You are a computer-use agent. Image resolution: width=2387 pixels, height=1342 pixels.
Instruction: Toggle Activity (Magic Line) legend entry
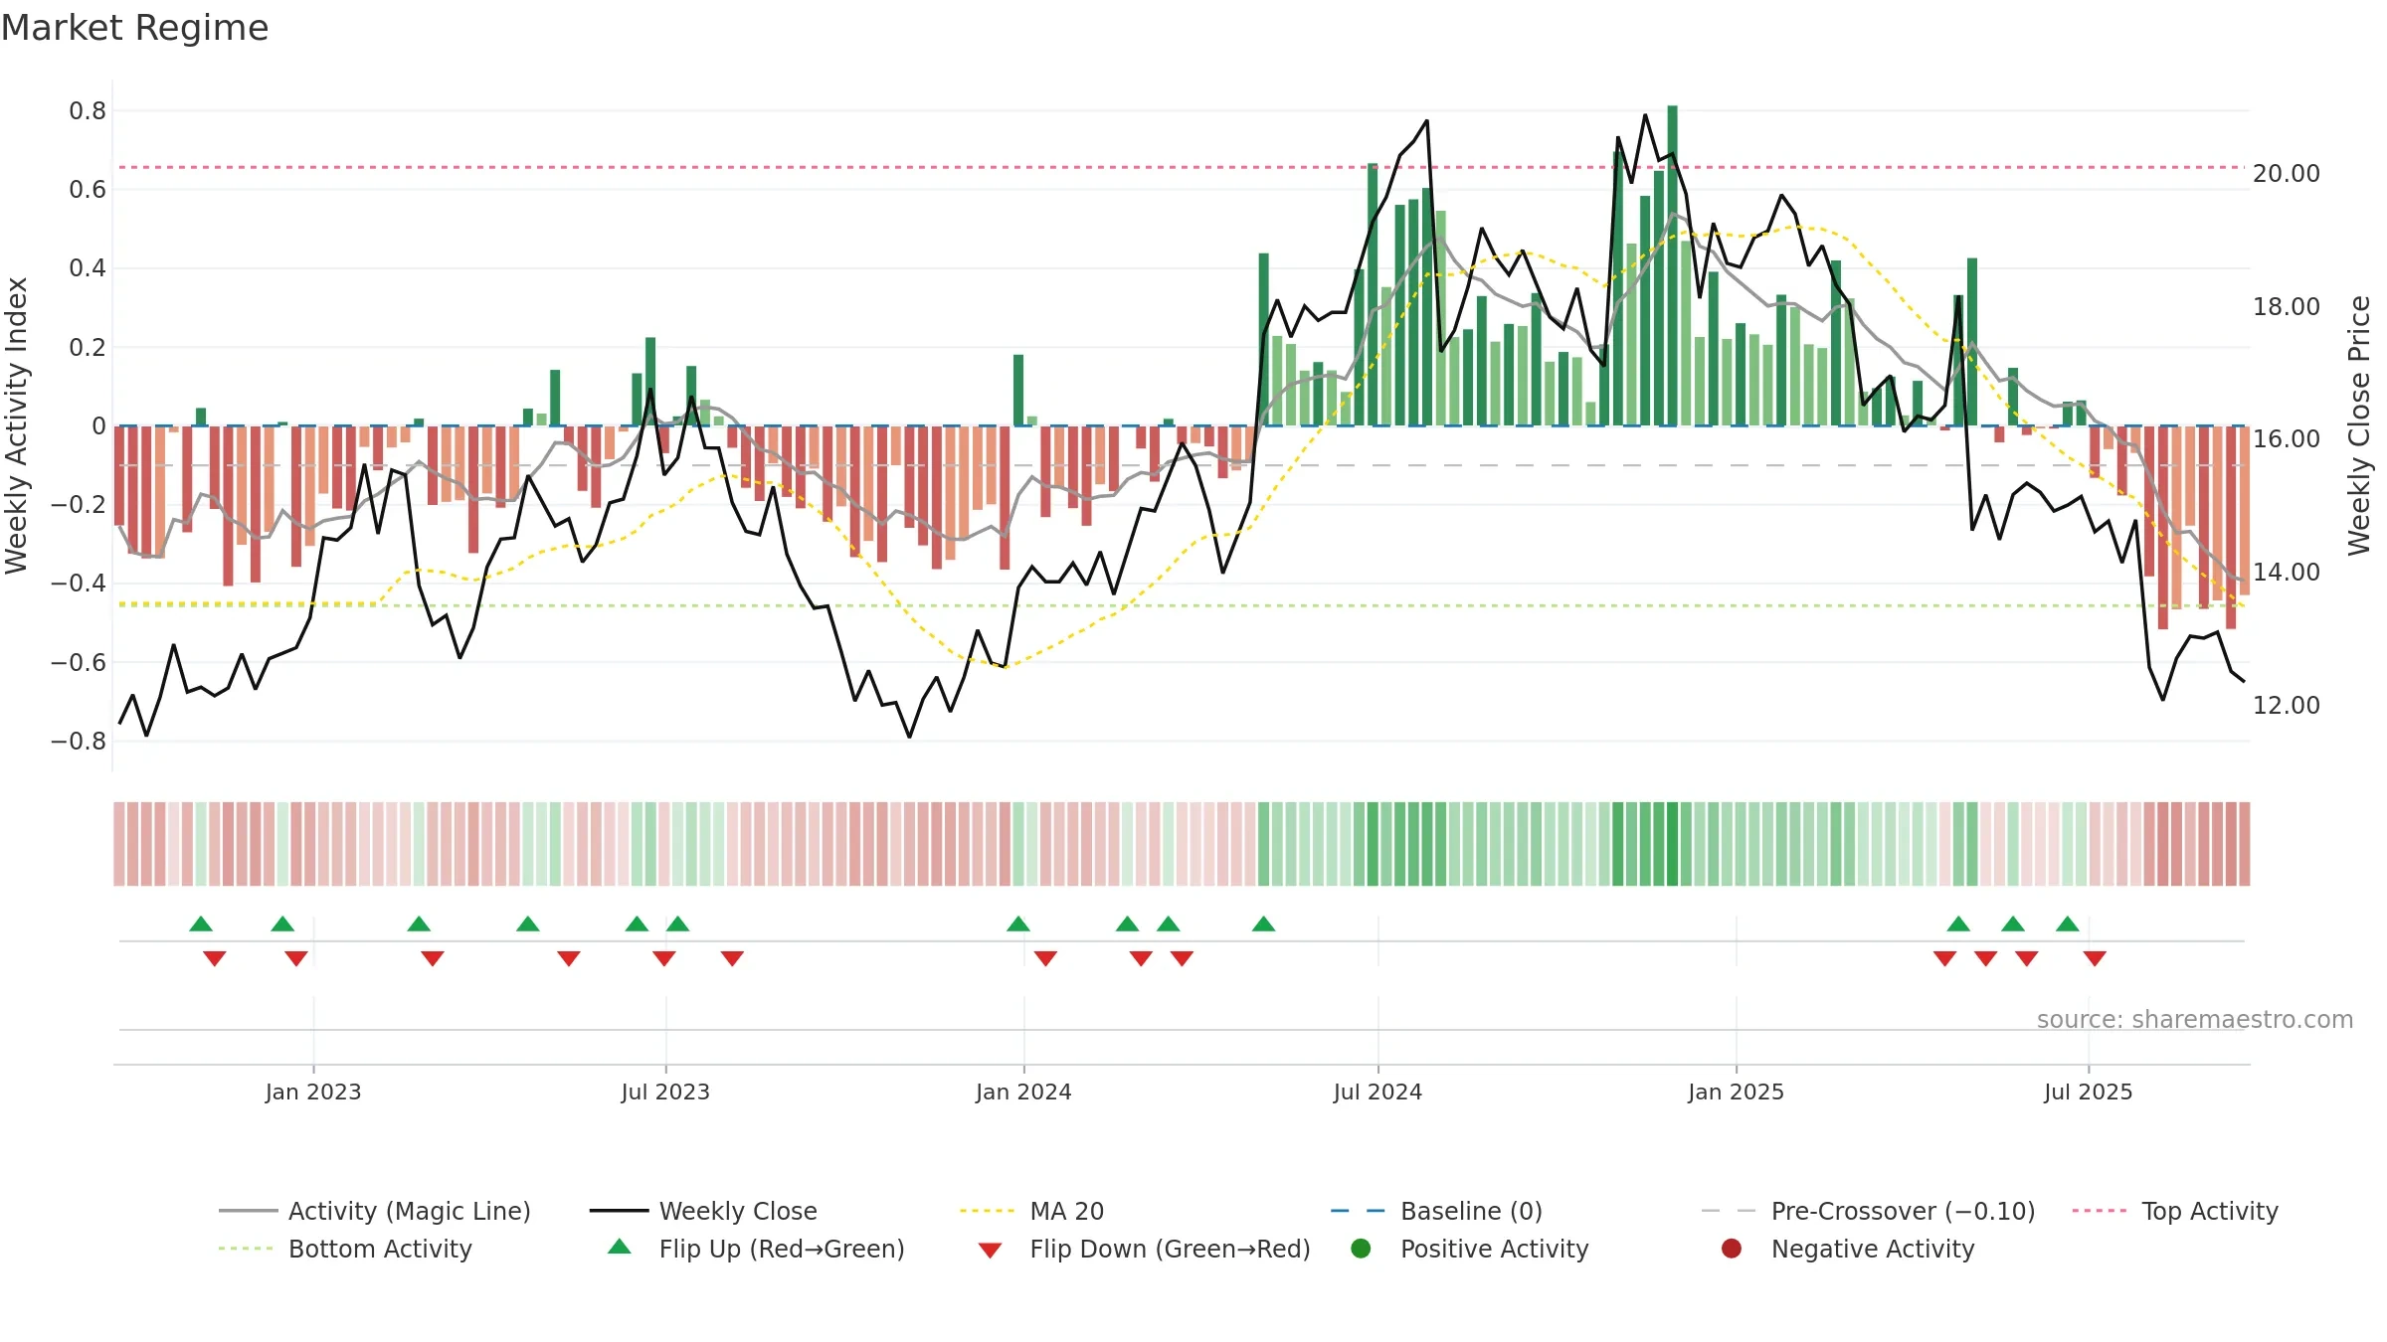click(375, 1211)
